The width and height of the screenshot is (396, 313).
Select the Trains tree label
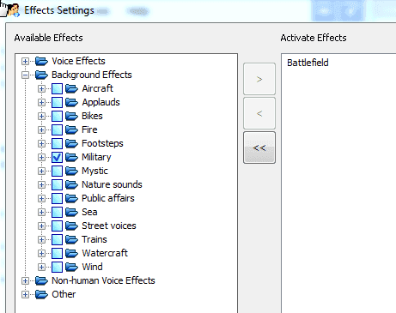click(94, 239)
